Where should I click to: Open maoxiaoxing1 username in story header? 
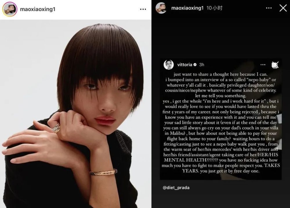coord(187,8)
